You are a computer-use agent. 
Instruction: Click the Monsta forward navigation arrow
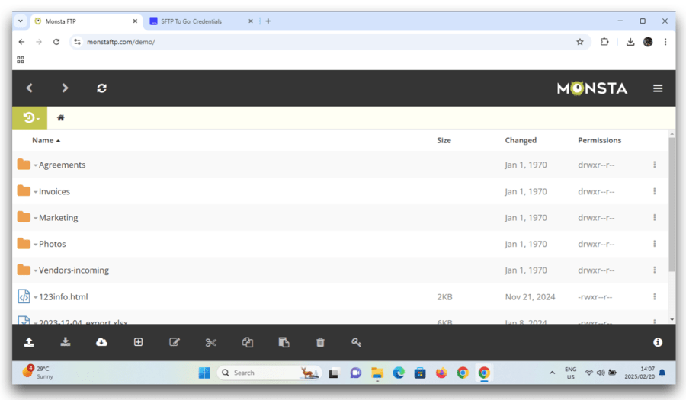pyautogui.click(x=65, y=88)
